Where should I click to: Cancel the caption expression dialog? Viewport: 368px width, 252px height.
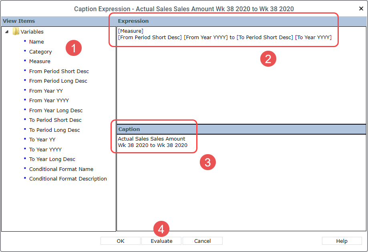click(x=202, y=241)
